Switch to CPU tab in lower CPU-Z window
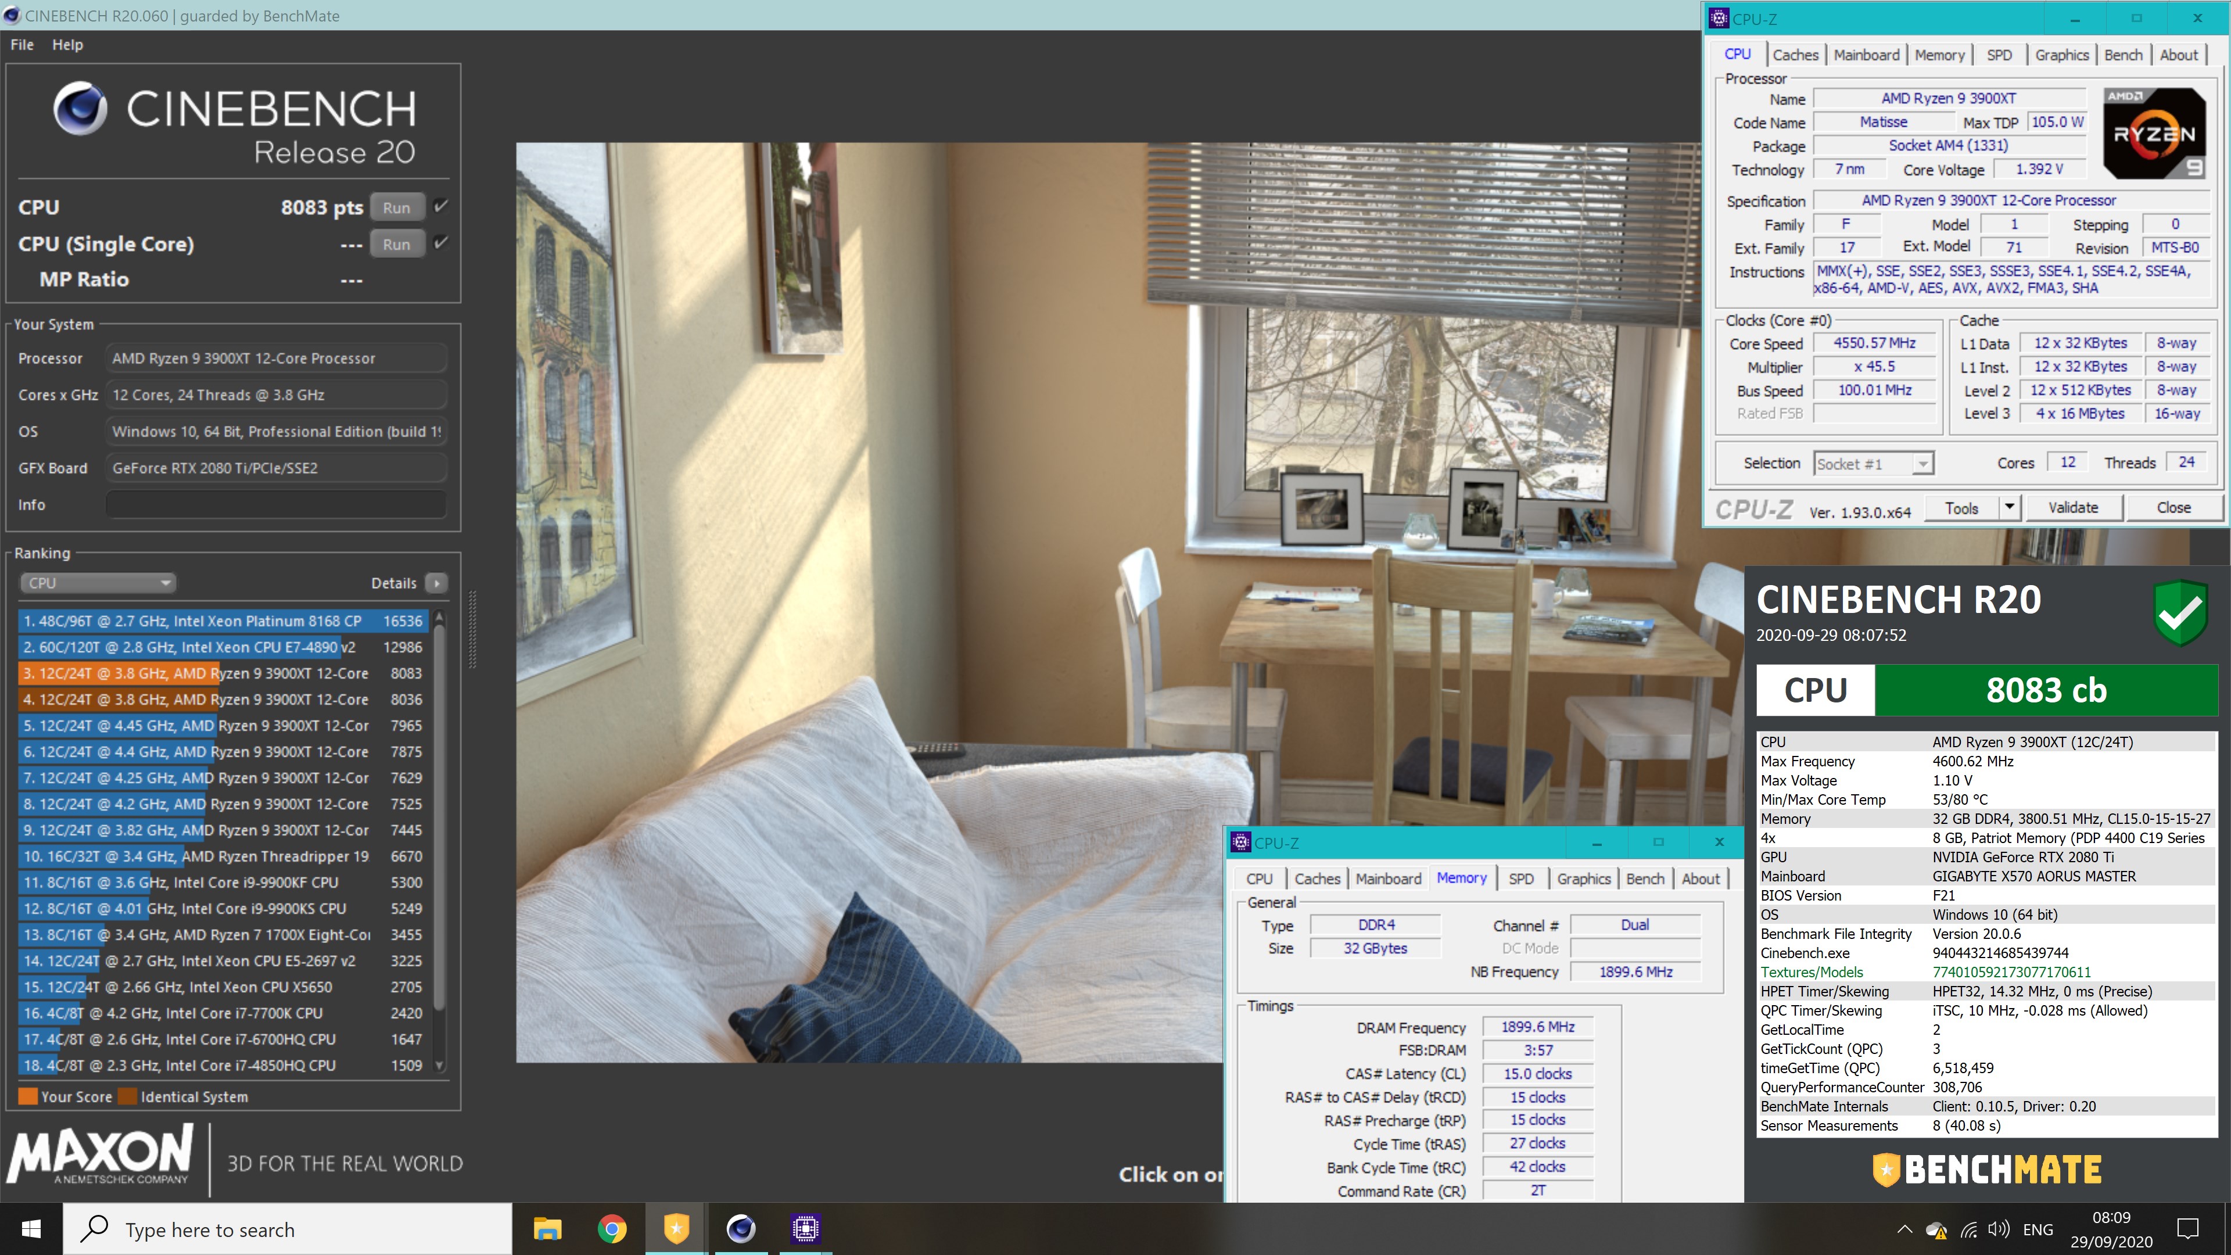2231x1255 pixels. tap(1259, 878)
